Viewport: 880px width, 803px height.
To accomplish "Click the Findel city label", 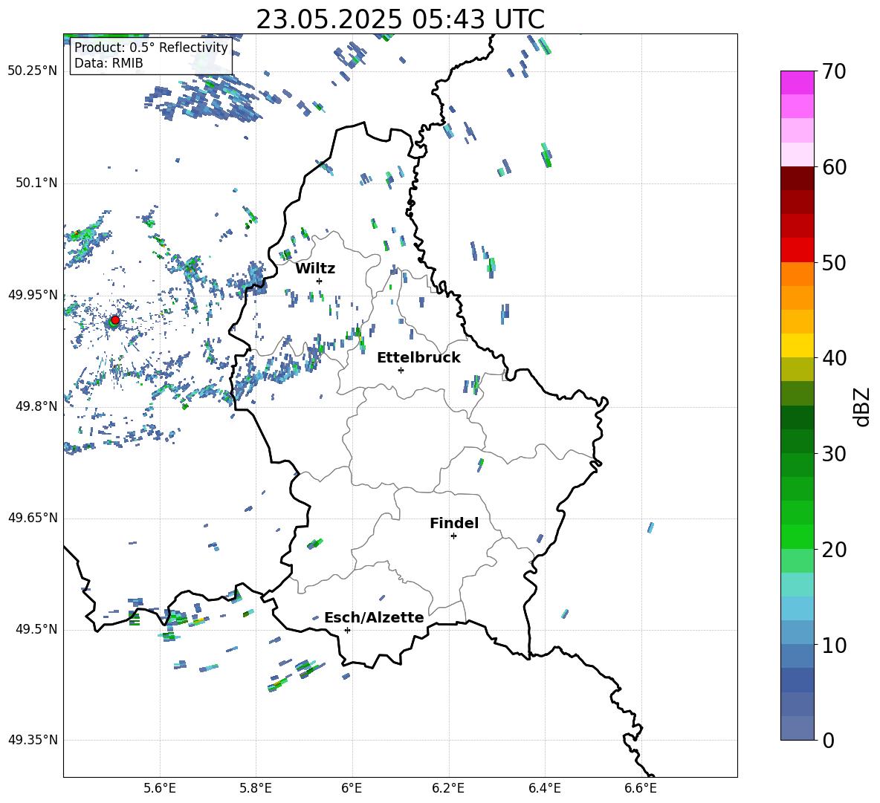I will (x=454, y=523).
